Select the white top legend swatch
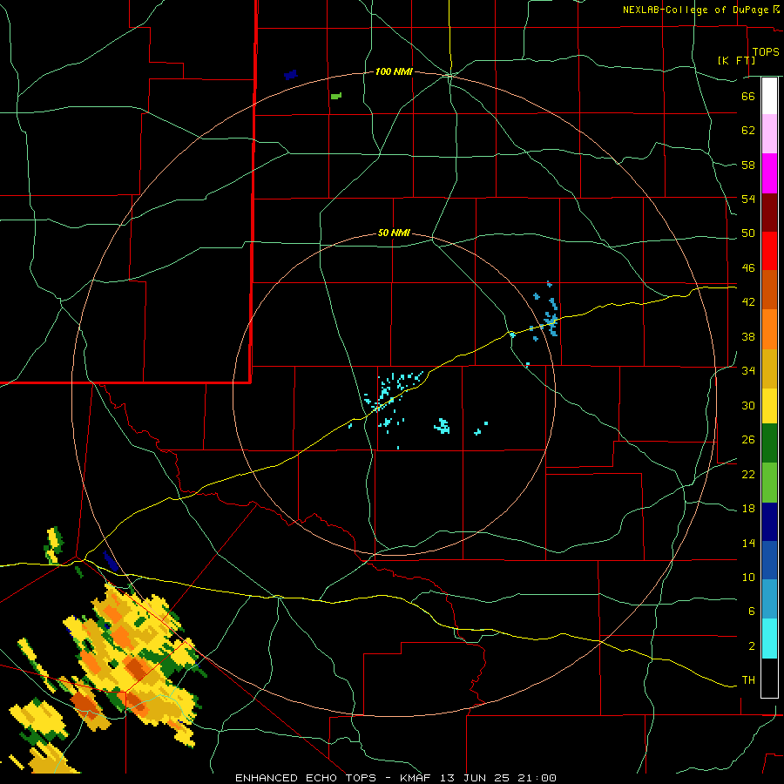Image resolution: width=784 pixels, height=784 pixels. [769, 96]
